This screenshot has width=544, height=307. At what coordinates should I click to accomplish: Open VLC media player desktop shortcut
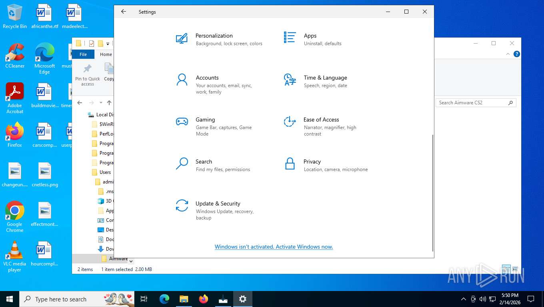tap(15, 256)
